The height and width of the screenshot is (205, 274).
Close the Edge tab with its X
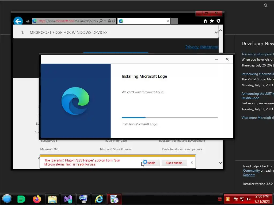(x=168, y=21)
